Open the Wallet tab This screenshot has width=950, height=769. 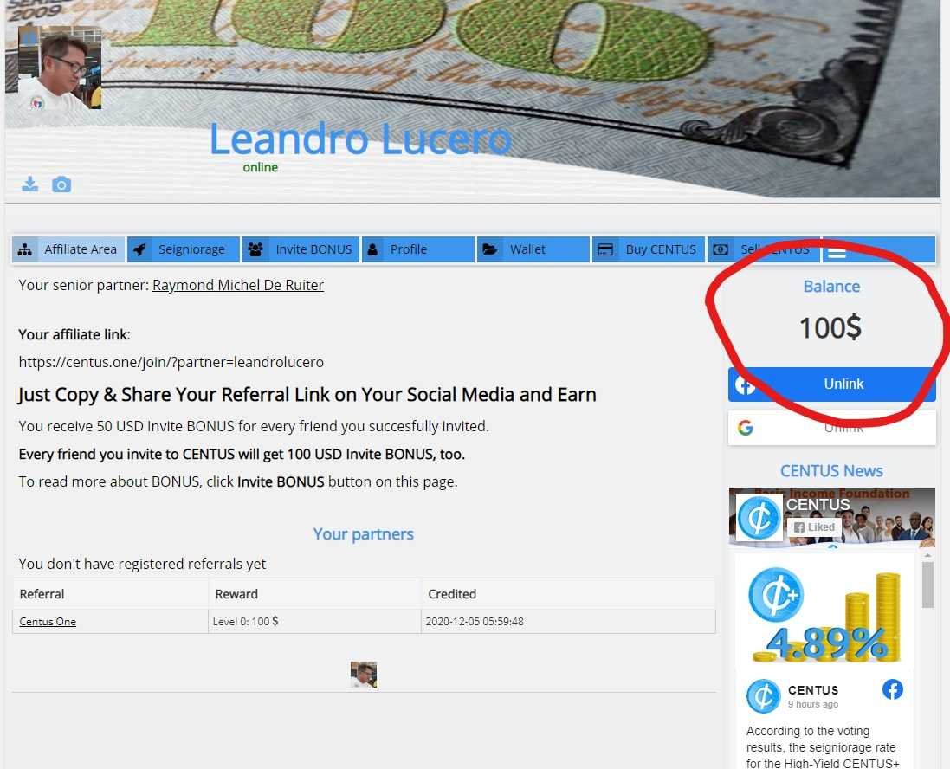[x=533, y=249]
